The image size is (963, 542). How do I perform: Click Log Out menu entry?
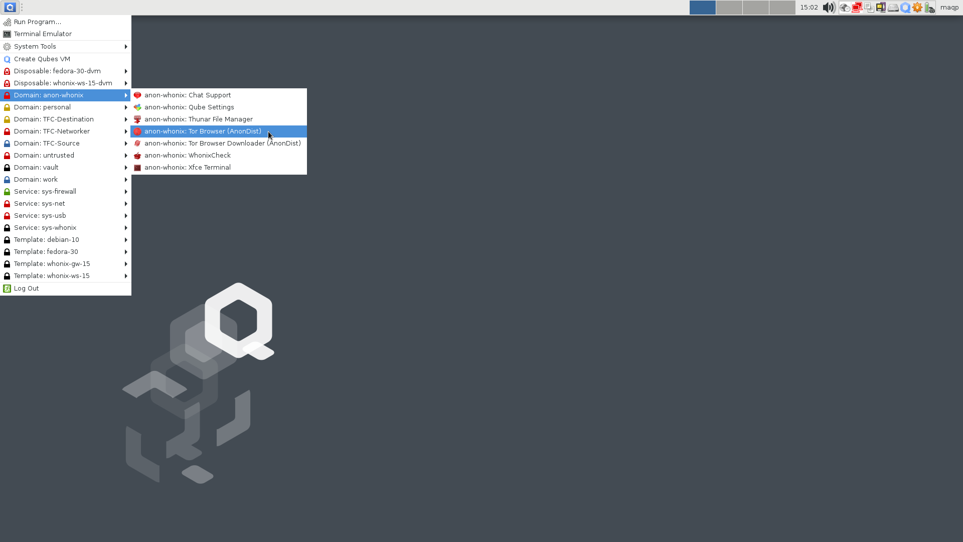click(26, 289)
